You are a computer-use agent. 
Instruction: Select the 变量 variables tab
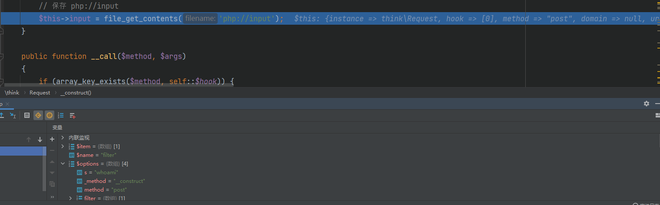[x=57, y=127]
